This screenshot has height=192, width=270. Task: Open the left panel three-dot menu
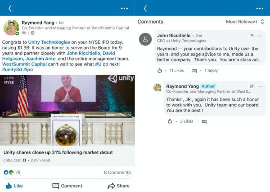[x=125, y=8]
